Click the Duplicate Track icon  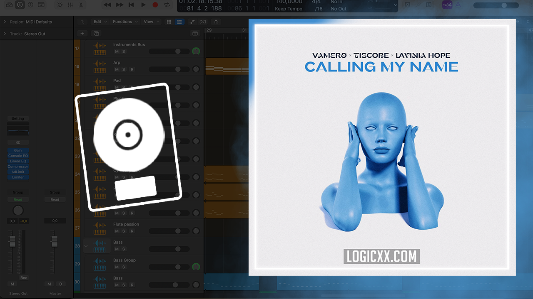[x=96, y=33]
